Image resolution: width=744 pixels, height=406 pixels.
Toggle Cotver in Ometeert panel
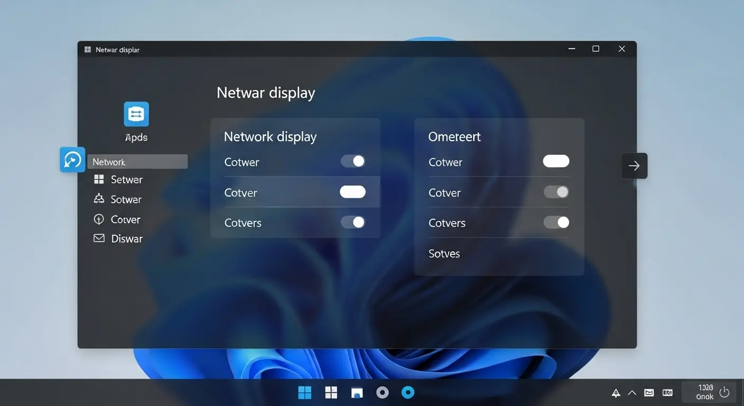556,192
